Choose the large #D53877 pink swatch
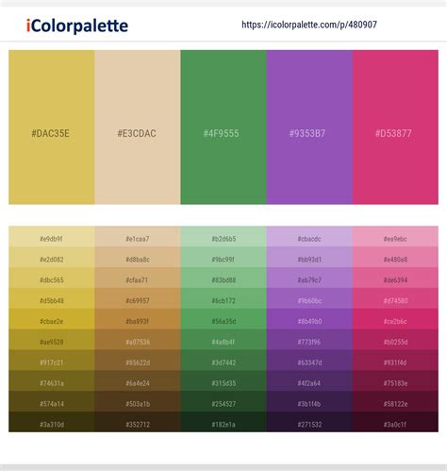Screen dimensions: 447x471 (395, 127)
